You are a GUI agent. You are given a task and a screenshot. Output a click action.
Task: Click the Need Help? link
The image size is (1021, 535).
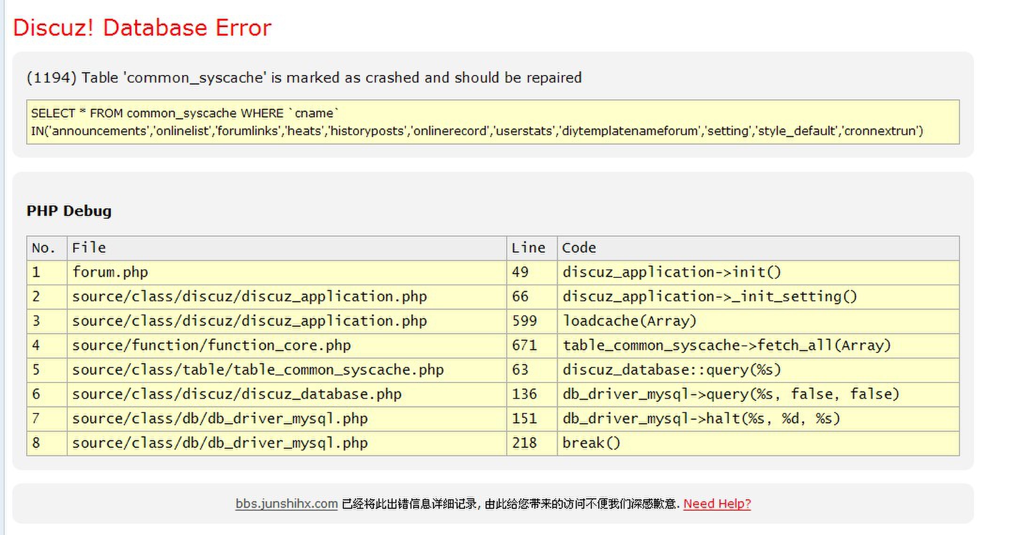[x=717, y=504]
